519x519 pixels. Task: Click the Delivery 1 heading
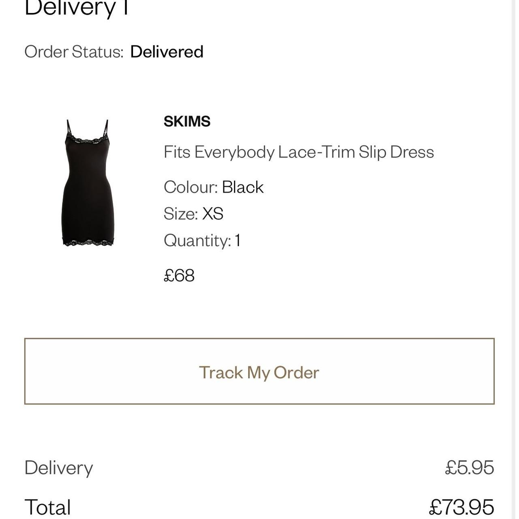(77, 8)
